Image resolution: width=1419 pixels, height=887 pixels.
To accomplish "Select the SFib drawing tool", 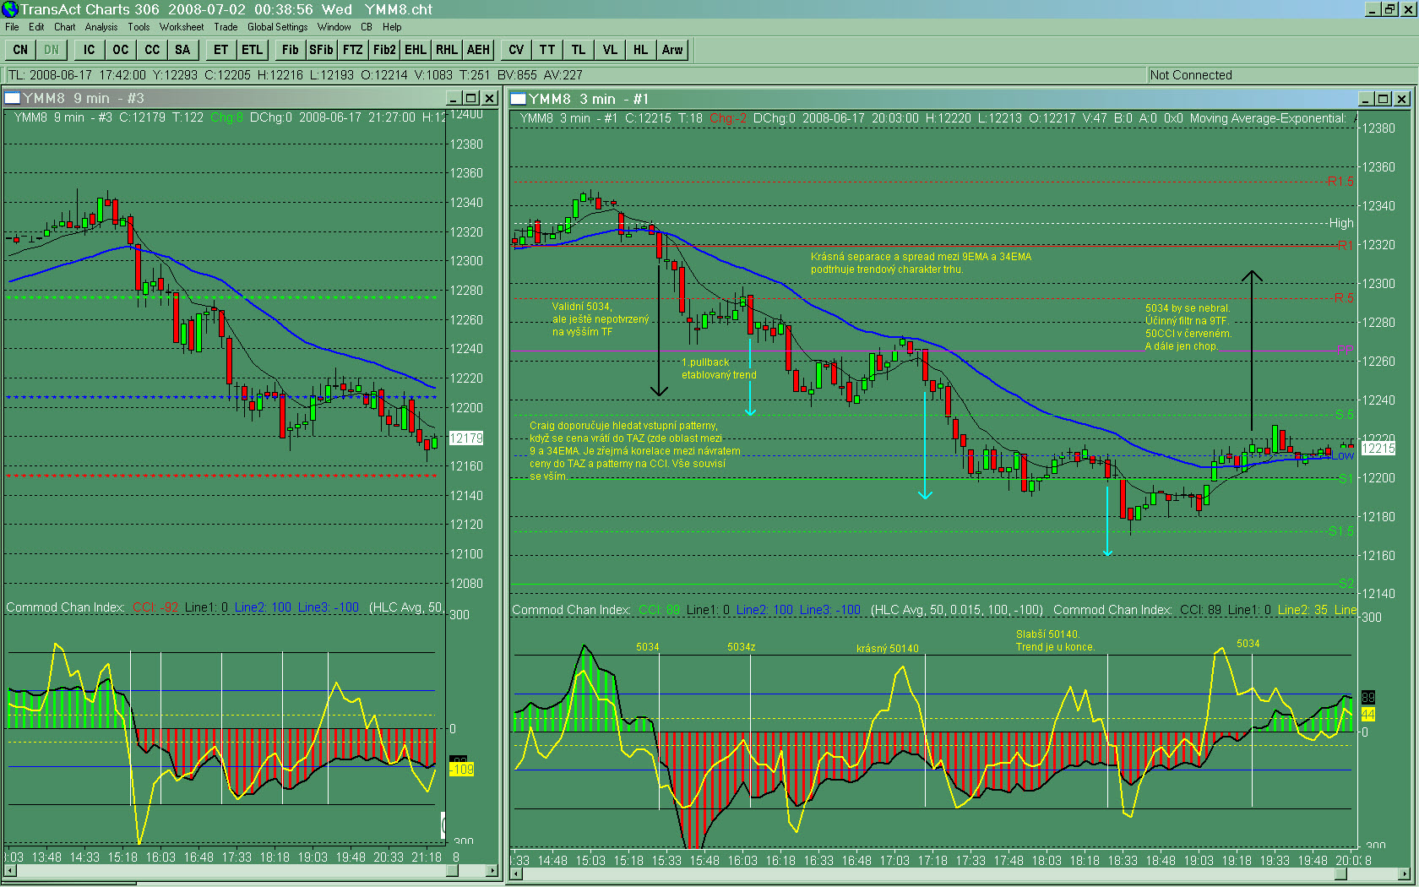I will [321, 50].
